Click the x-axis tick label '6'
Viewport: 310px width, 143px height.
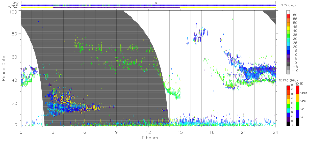(85, 132)
